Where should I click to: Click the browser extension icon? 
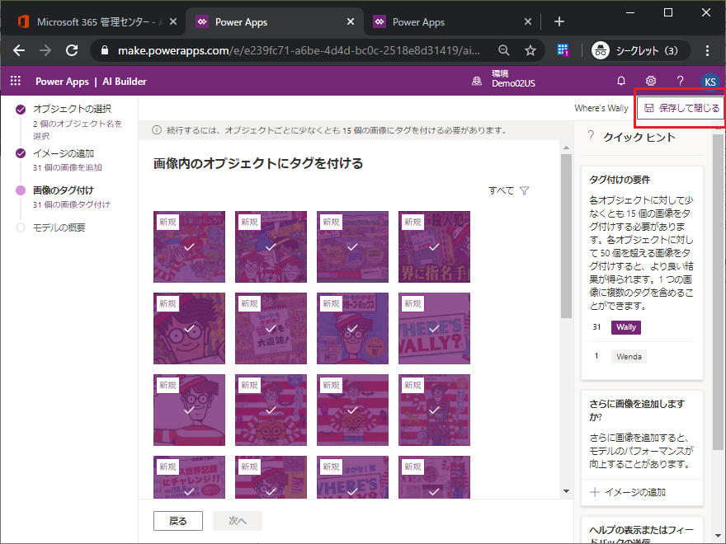pyautogui.click(x=563, y=50)
